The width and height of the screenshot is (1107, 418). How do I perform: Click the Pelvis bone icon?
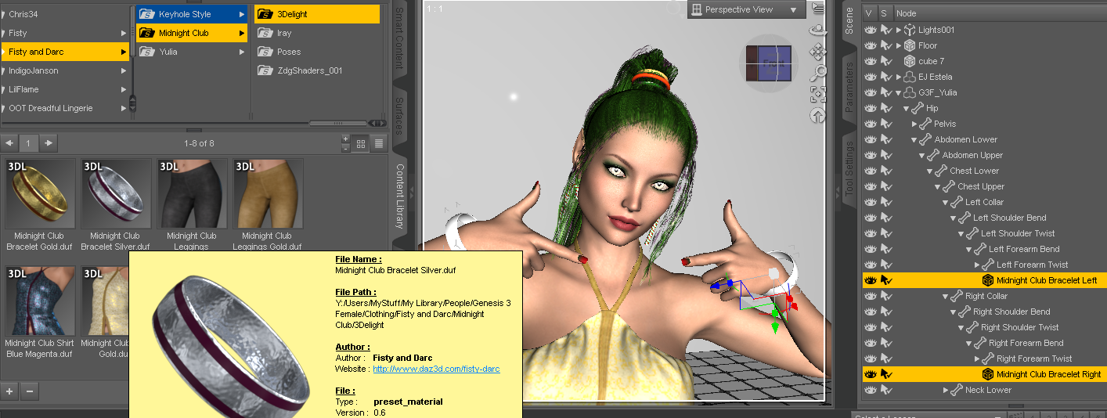(925, 124)
